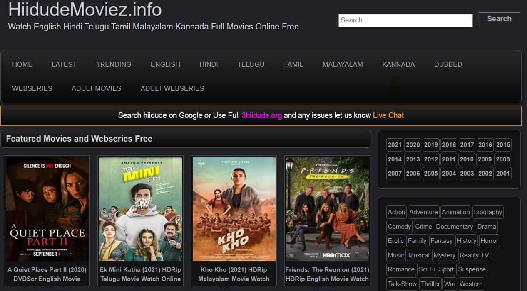Filter by year 2021
The image size is (527, 291).
coord(395,145)
